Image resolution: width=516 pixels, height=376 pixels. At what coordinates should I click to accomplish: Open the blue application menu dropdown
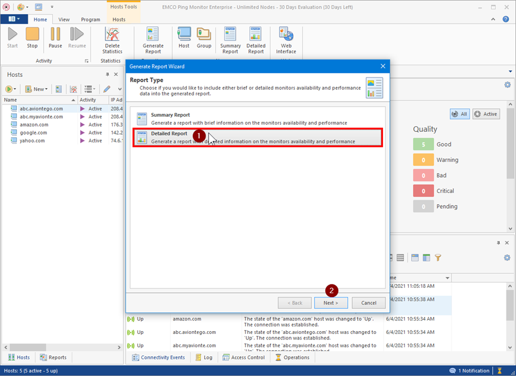pyautogui.click(x=14, y=19)
